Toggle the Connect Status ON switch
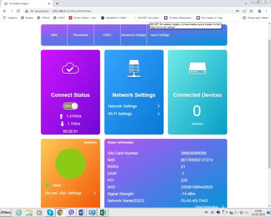The image size is (271, 217). [x=70, y=106]
